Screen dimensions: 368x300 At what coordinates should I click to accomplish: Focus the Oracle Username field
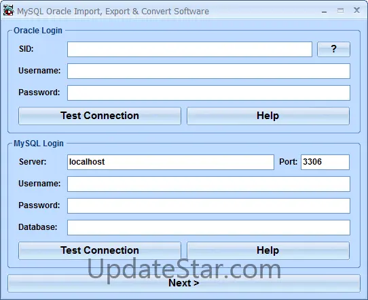(x=208, y=71)
